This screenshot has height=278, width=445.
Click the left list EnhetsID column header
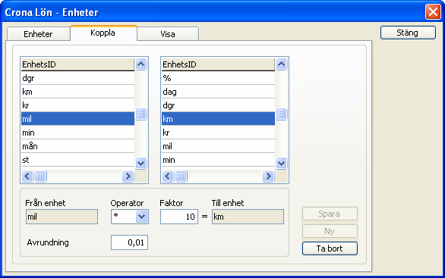coord(77,64)
